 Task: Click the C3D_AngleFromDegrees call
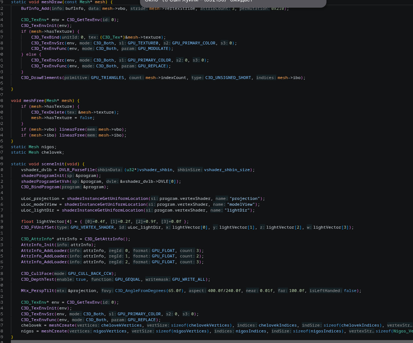(141, 291)
